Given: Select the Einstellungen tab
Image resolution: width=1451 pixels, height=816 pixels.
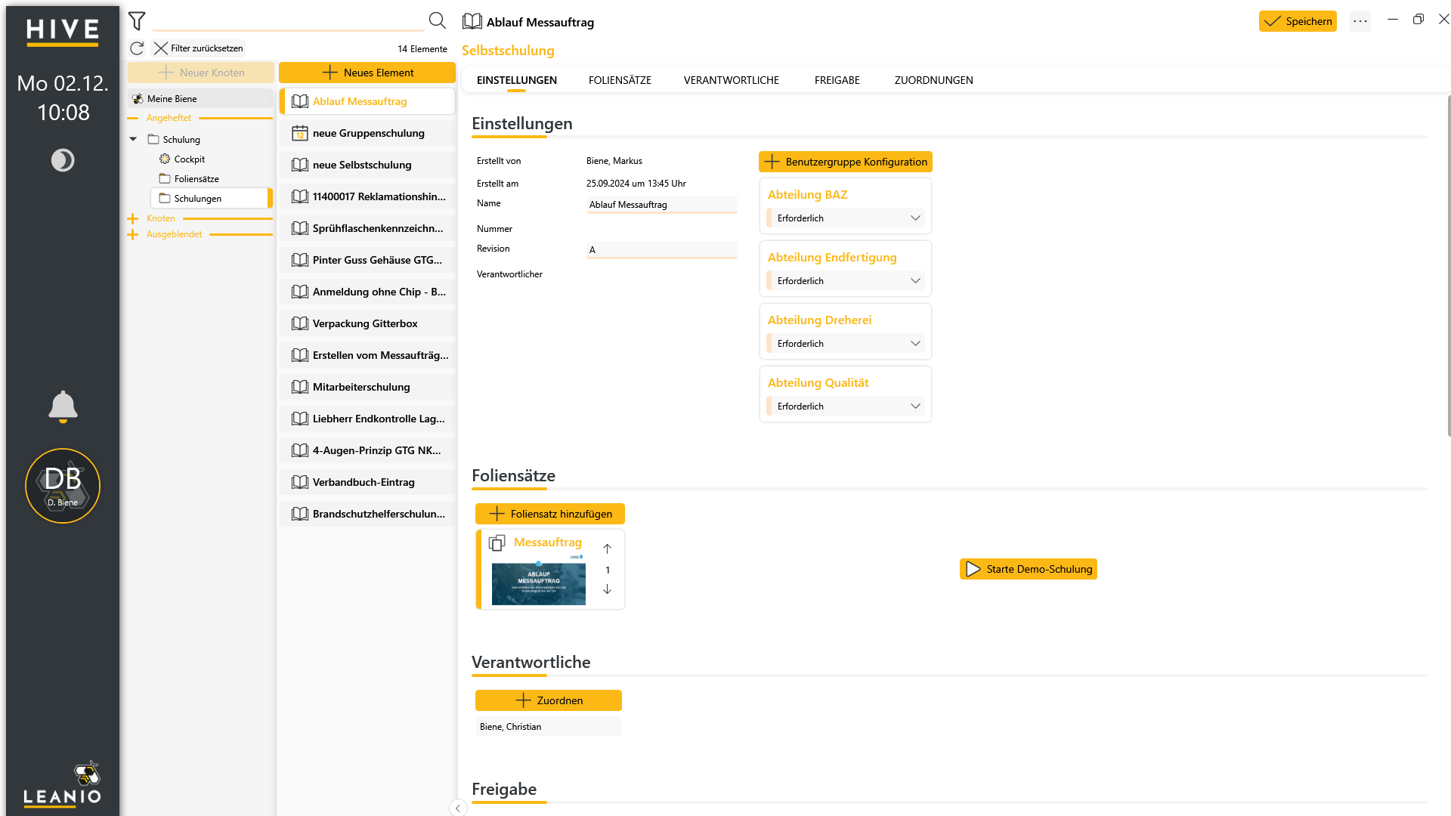Looking at the screenshot, I should pos(516,80).
